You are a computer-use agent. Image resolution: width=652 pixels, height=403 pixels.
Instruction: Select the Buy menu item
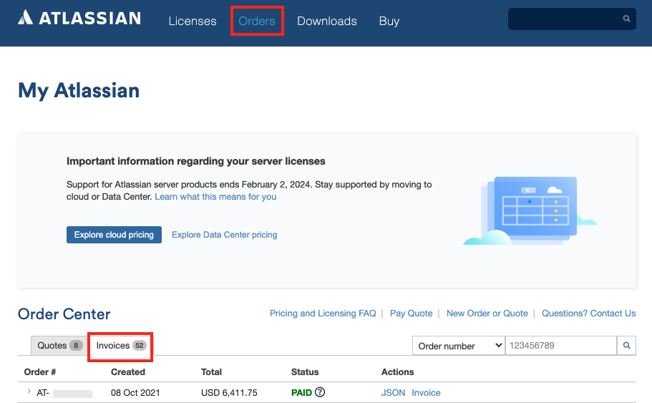[x=389, y=21]
